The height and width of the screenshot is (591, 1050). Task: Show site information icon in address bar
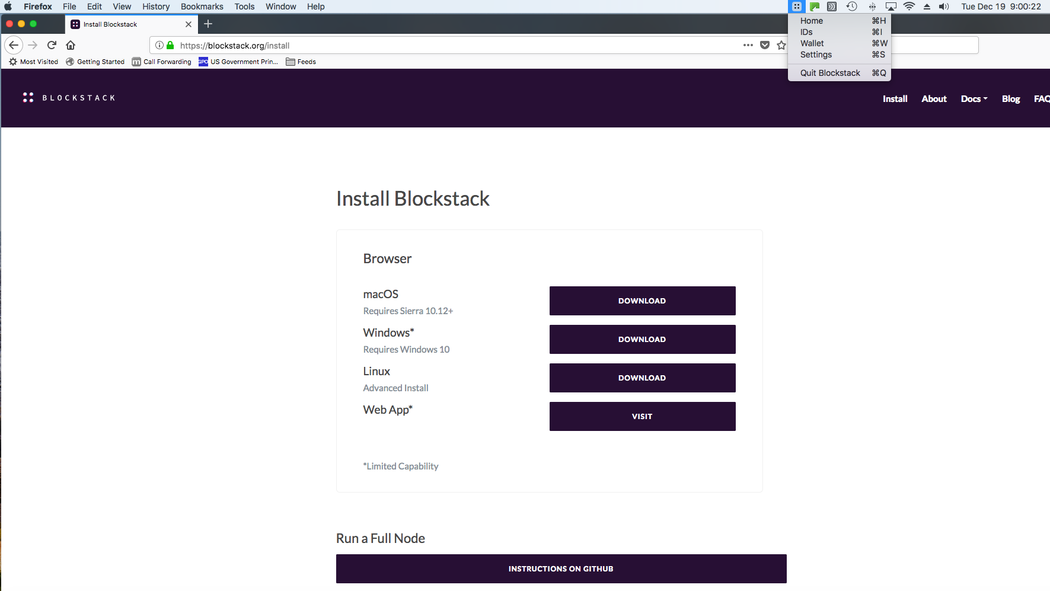coord(159,45)
